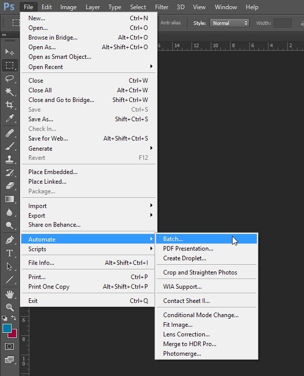Viewport: 304px width, 376px height.
Task: Select the Spot Healing Brush tool
Action: [10, 133]
